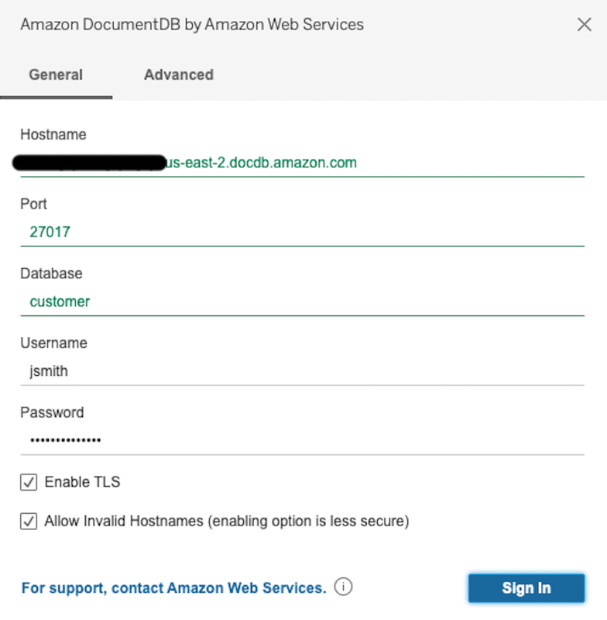The image size is (607, 620).
Task: Click the info icon near support text
Action: tap(343, 587)
